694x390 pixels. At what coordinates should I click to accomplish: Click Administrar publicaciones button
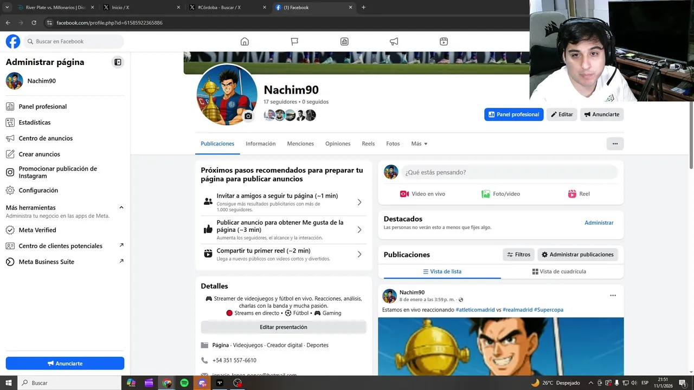[x=577, y=255]
